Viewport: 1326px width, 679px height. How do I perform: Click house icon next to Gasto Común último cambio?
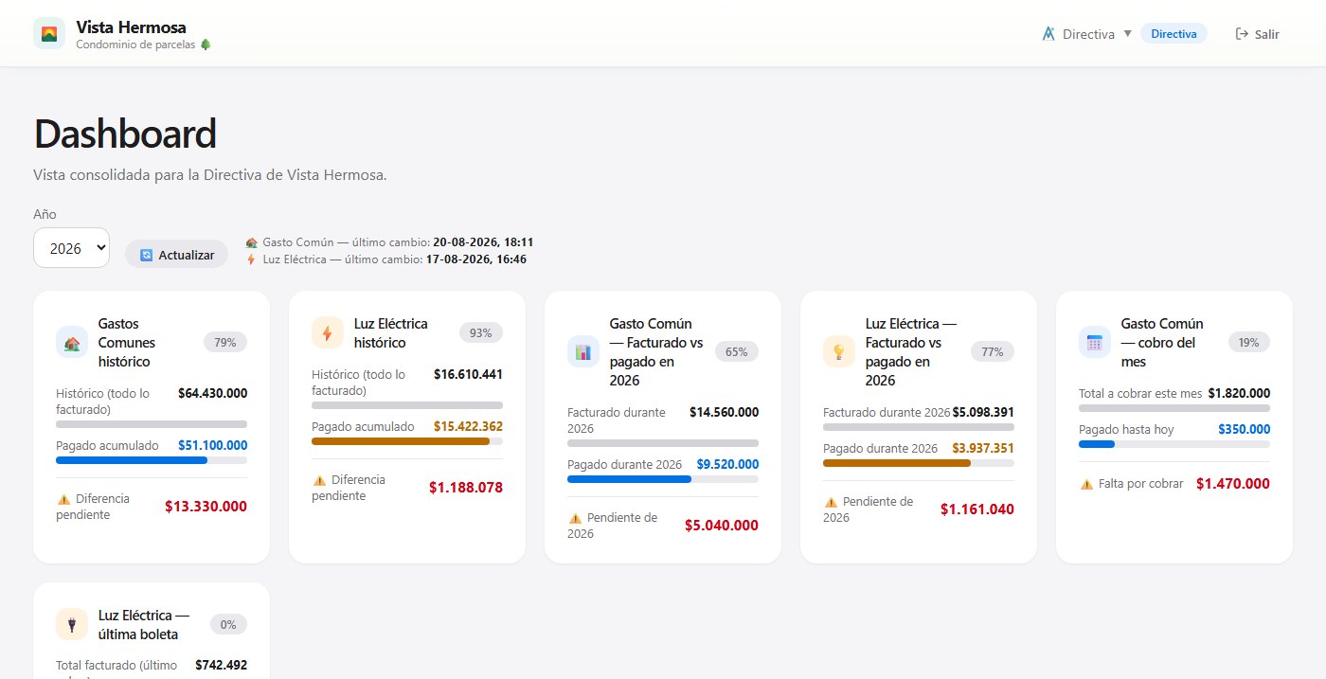pyautogui.click(x=251, y=242)
